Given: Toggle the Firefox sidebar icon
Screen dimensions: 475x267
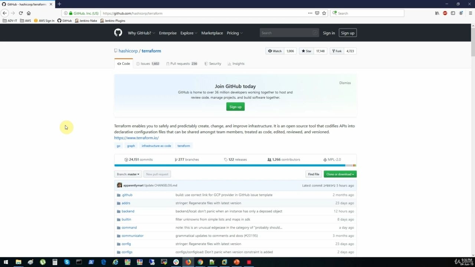Looking at the screenshot, I should click(453, 13).
